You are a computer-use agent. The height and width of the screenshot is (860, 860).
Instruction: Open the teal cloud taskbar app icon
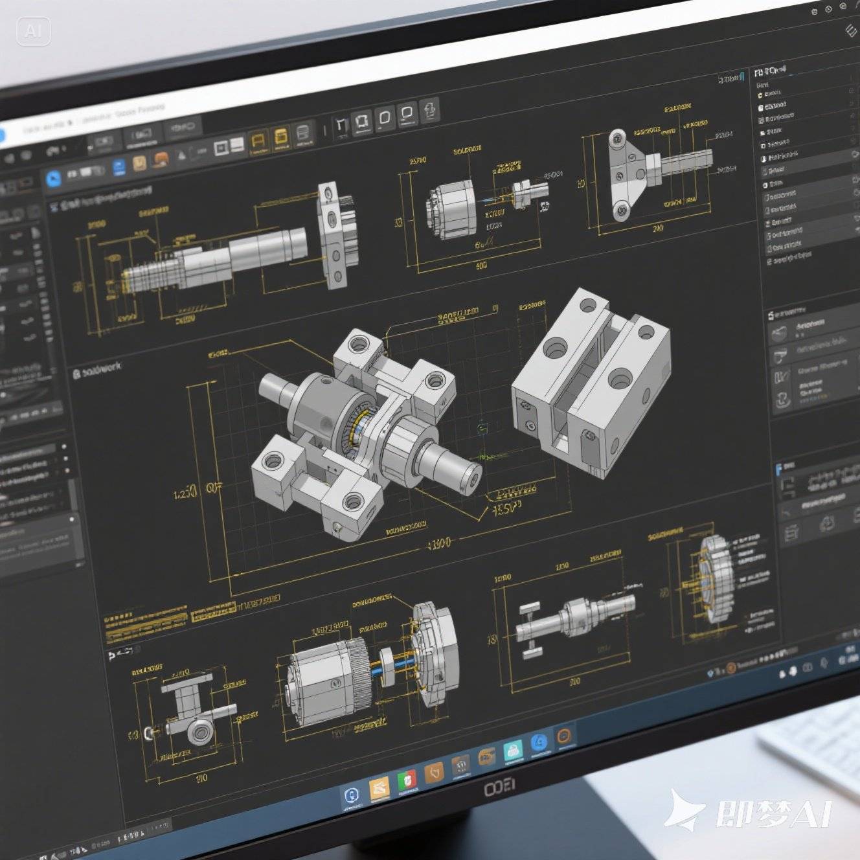point(513,751)
